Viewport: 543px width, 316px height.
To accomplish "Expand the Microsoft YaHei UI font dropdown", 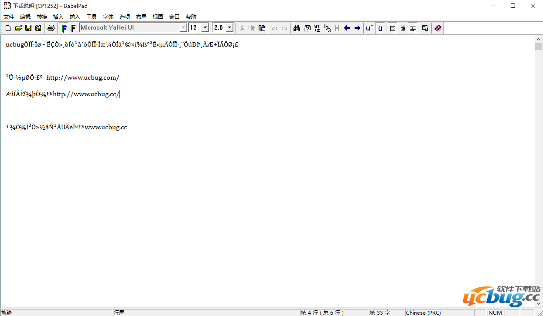I will click(x=183, y=28).
